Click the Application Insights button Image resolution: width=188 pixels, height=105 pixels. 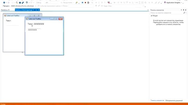[x=172, y=3]
